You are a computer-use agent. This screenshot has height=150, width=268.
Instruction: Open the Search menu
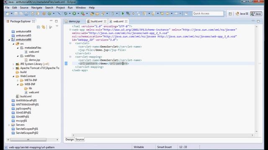49,7
